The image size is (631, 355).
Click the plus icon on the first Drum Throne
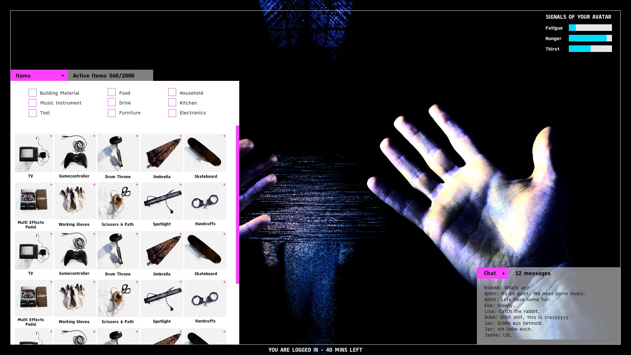click(x=137, y=136)
